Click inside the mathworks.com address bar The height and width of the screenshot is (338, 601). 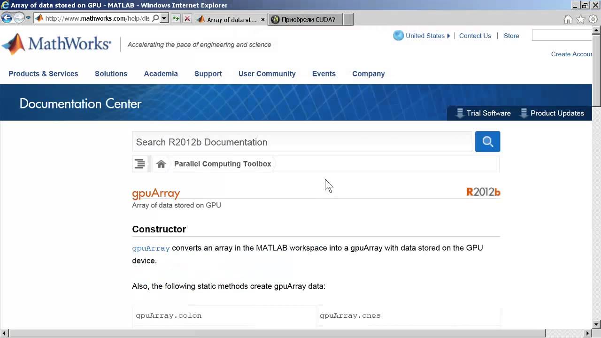click(x=97, y=19)
